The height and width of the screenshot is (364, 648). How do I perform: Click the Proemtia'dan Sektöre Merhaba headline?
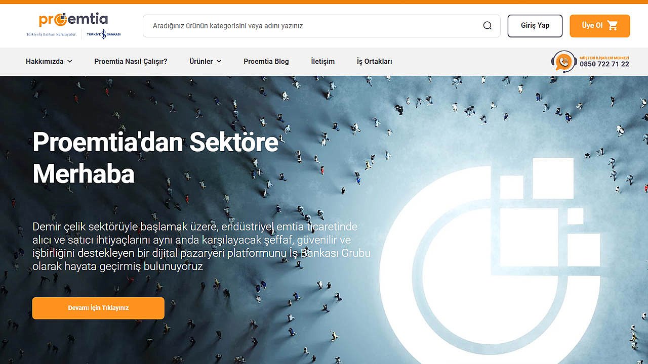tap(155, 158)
